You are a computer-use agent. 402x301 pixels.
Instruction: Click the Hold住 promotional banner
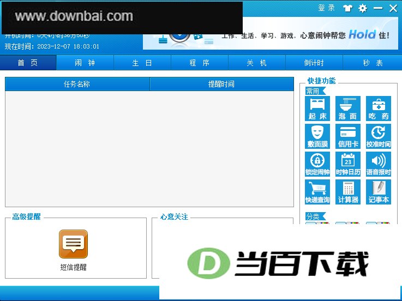point(271,33)
